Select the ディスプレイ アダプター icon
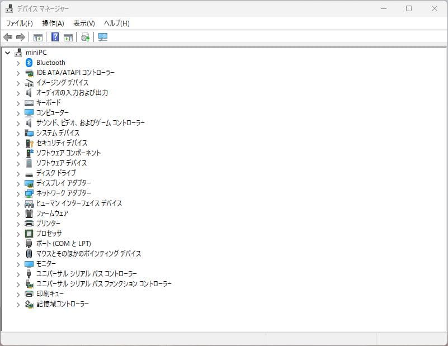Screen dimensions: 448x346 pyautogui.click(x=29, y=183)
